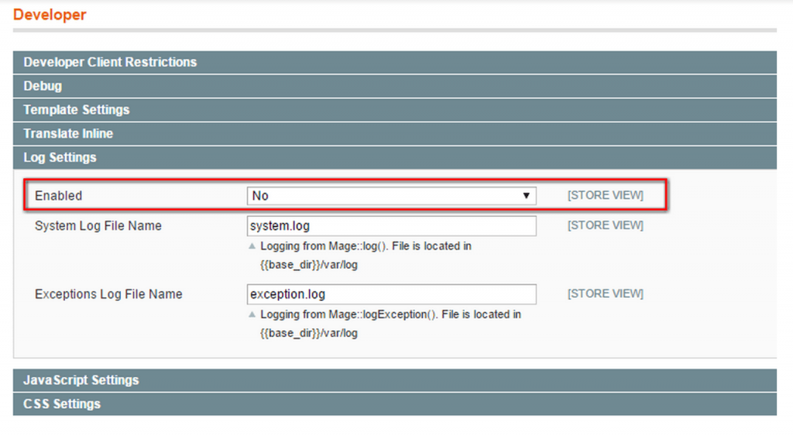793x436 pixels.
Task: Click the STORE VIEW label beside Enabled
Action: (x=606, y=195)
